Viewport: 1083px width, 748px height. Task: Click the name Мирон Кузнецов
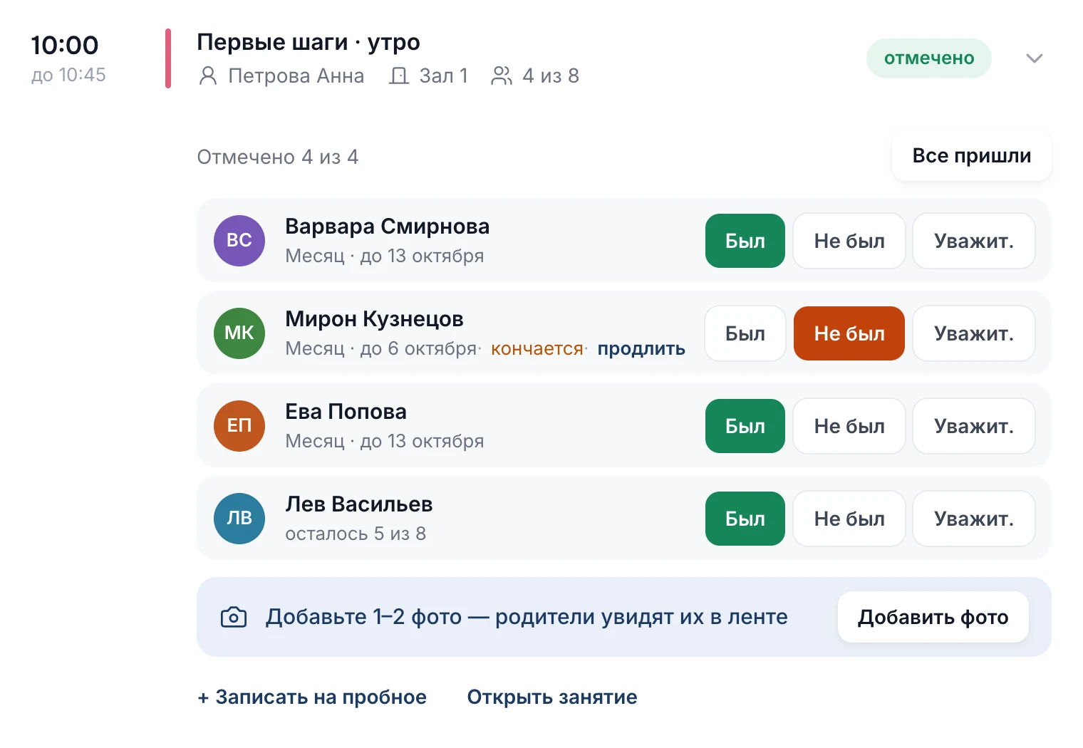coord(374,318)
